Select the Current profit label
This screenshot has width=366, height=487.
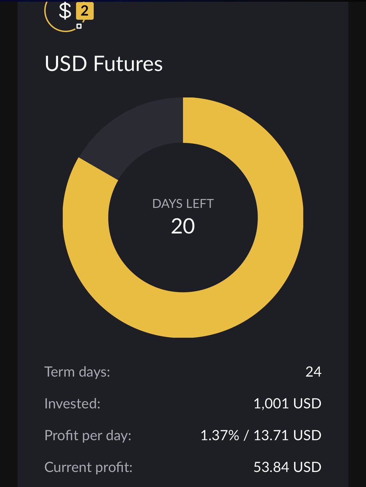pos(89,468)
